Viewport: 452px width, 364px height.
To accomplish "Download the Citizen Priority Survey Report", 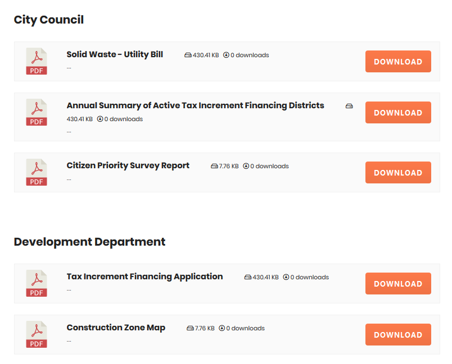I will (x=398, y=173).
